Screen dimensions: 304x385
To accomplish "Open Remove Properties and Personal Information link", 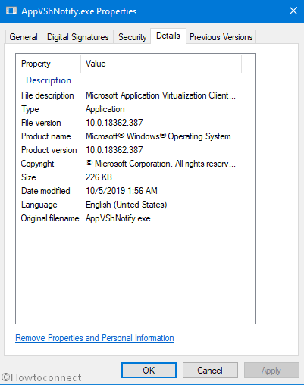I will coord(95,338).
